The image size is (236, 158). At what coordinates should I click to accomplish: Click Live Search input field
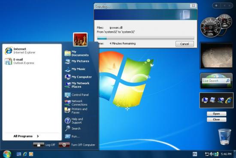coord(214,81)
